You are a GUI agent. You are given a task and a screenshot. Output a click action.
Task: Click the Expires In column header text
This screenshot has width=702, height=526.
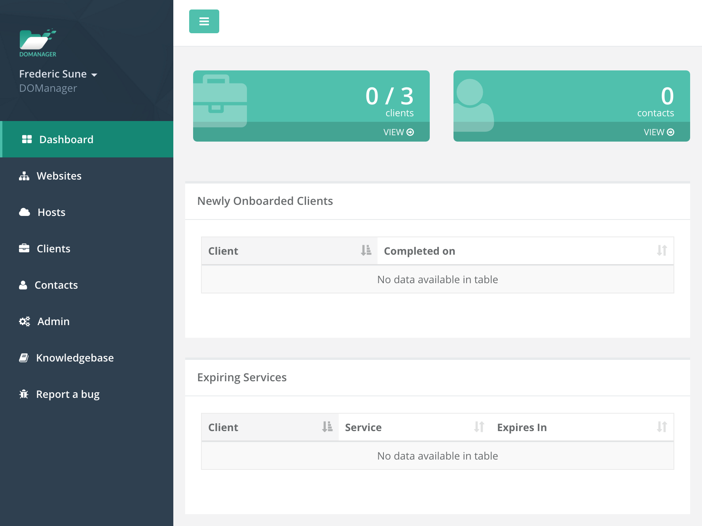(x=522, y=428)
